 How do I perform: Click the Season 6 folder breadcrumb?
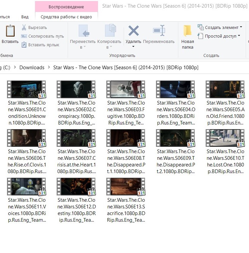[x=126, y=68]
